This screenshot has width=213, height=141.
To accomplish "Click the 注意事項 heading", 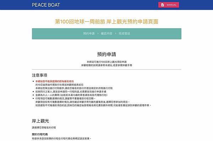I will (x=39, y=75).
